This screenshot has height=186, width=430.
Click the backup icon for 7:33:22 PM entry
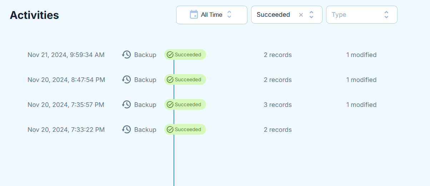pyautogui.click(x=126, y=129)
